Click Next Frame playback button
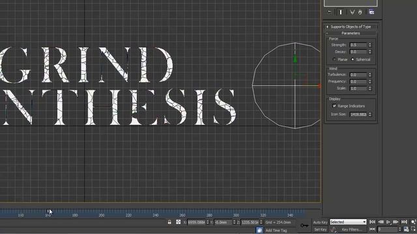Viewport: 417px width, 234px height. point(395,222)
